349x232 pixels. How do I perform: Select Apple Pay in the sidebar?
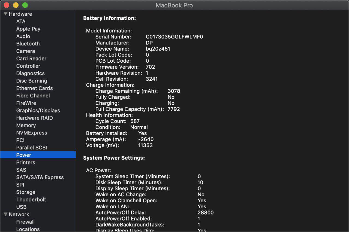[x=28, y=29]
